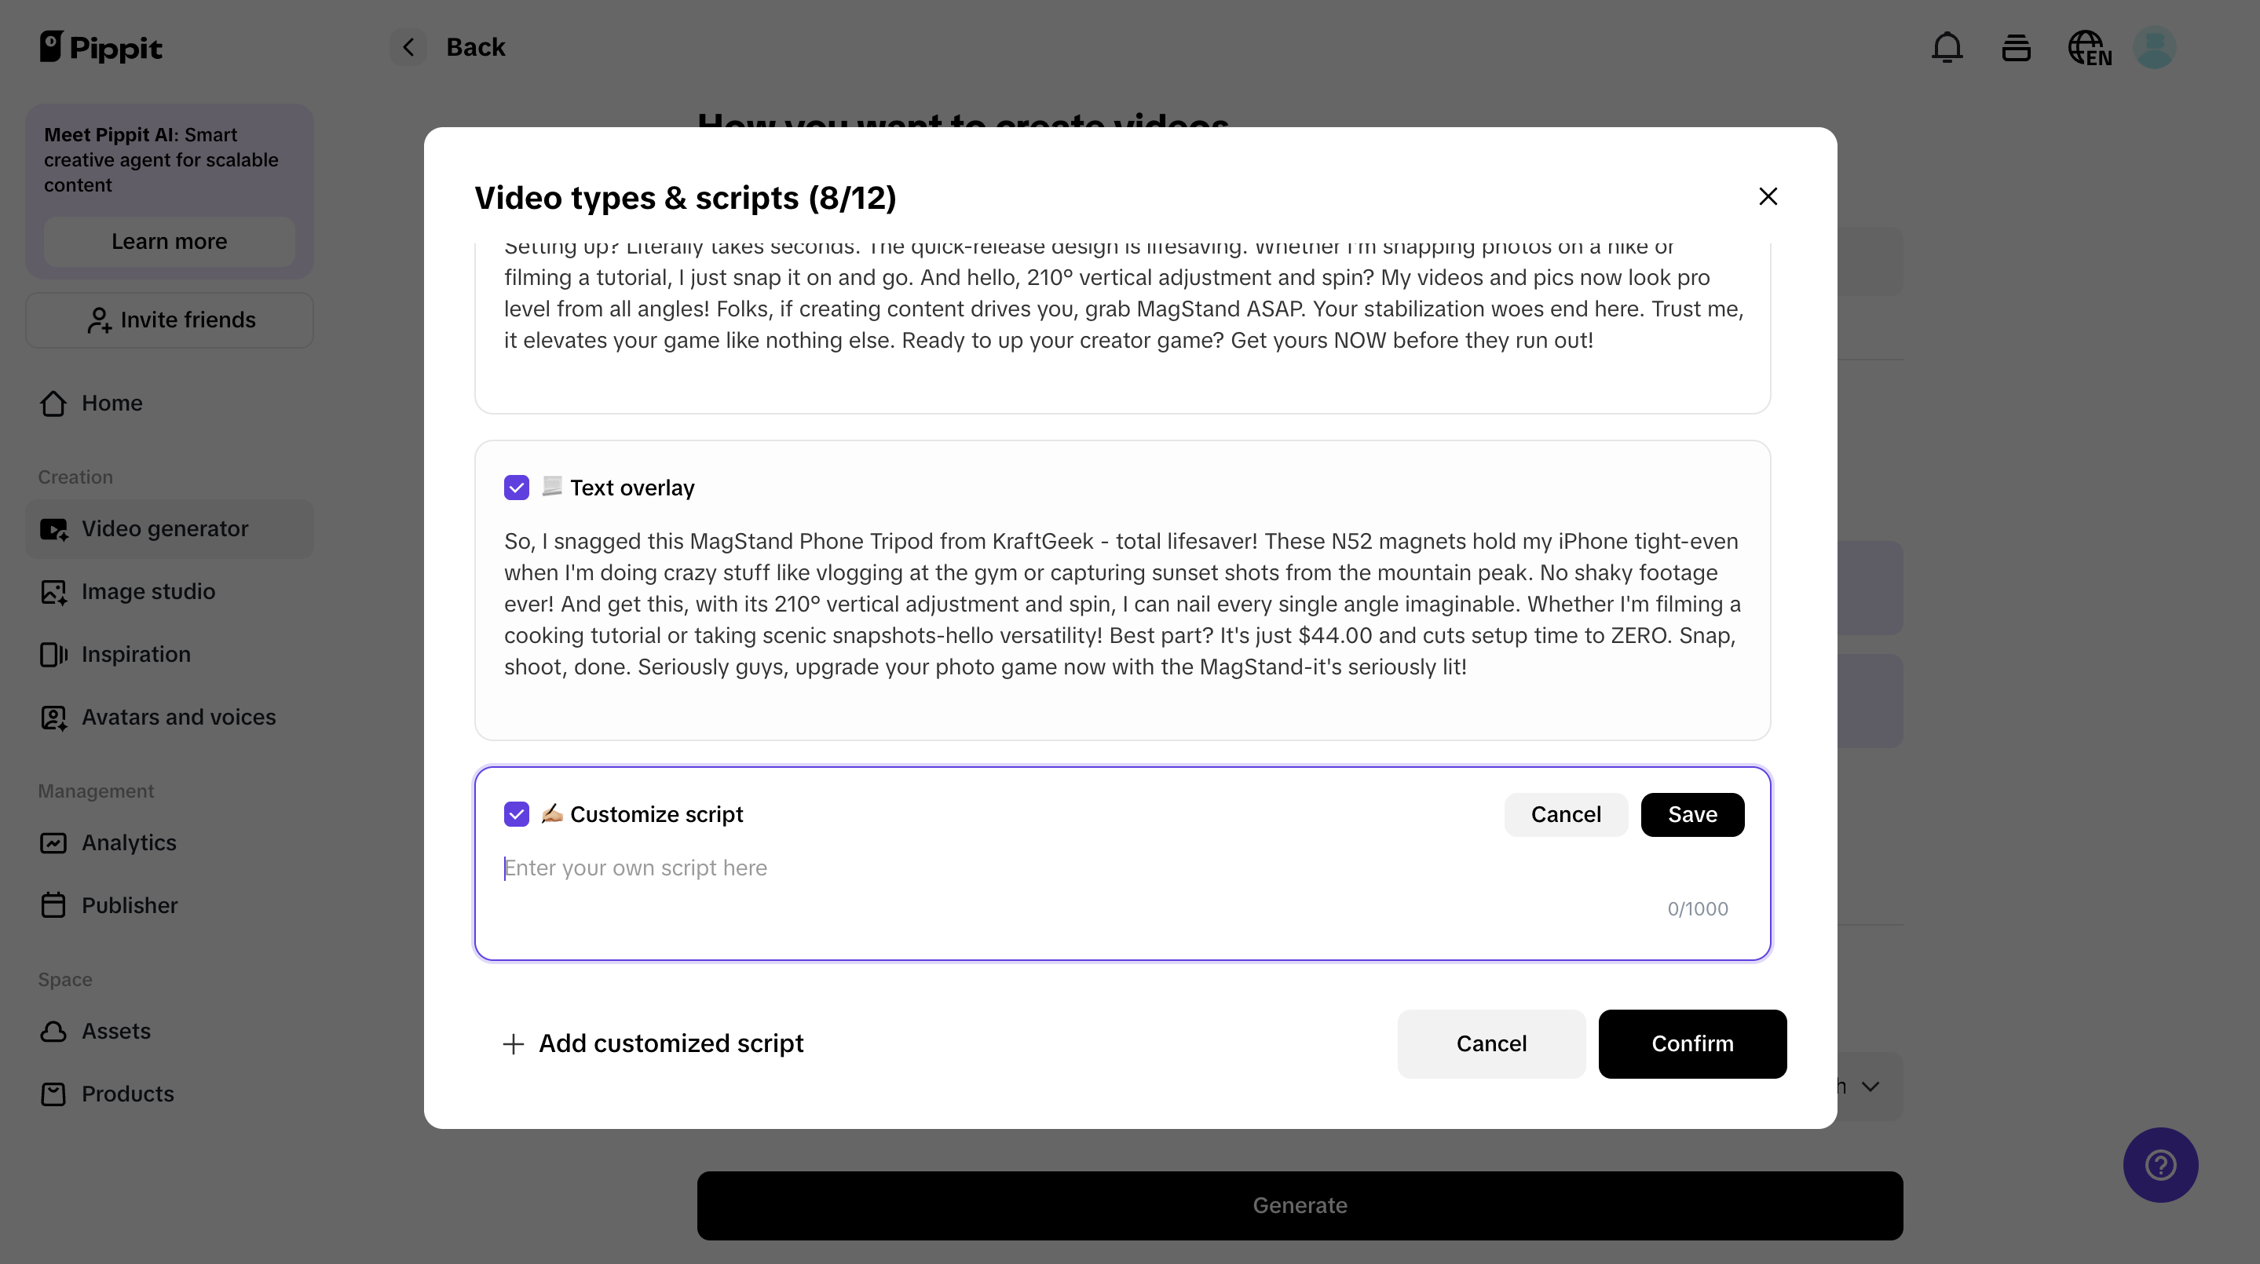Open the Analytics panel

(x=129, y=843)
